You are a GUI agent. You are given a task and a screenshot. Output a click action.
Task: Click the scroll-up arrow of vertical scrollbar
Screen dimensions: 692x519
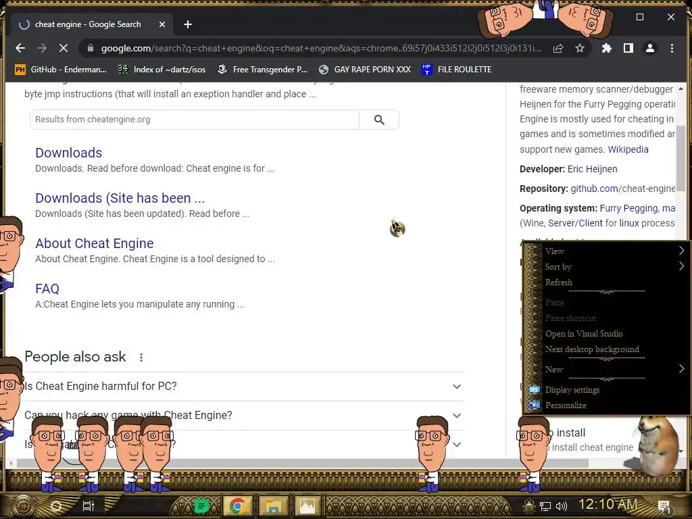681,89
